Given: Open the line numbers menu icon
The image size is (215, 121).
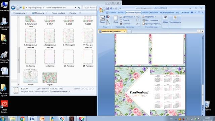Looking at the screenshot, I should [137, 20].
